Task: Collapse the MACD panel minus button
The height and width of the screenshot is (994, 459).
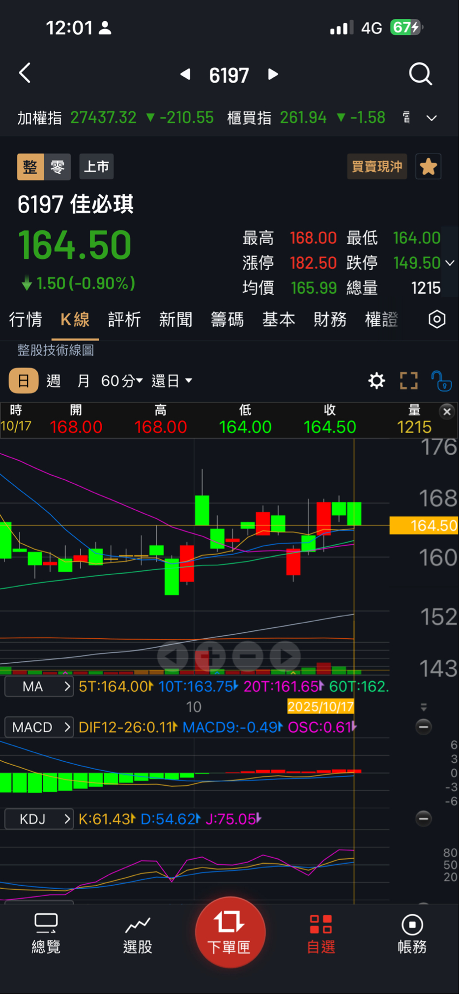Action: click(x=424, y=727)
